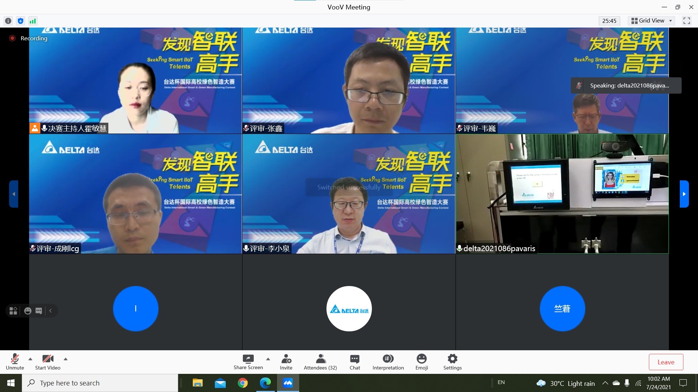The width and height of the screenshot is (698, 392).
Task: Click the microphone tray icon
Action: [627, 383]
